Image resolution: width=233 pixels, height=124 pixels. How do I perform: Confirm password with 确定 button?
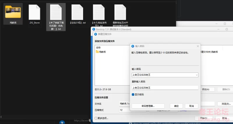point(176,106)
